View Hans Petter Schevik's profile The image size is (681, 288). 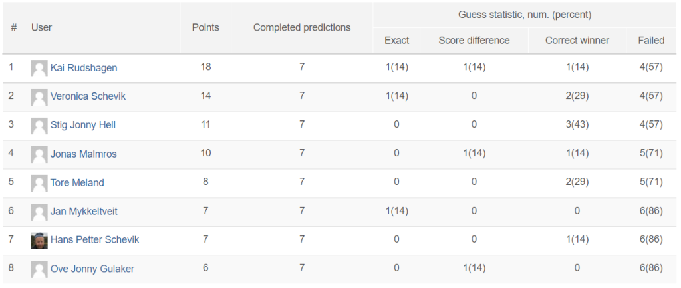click(x=94, y=240)
